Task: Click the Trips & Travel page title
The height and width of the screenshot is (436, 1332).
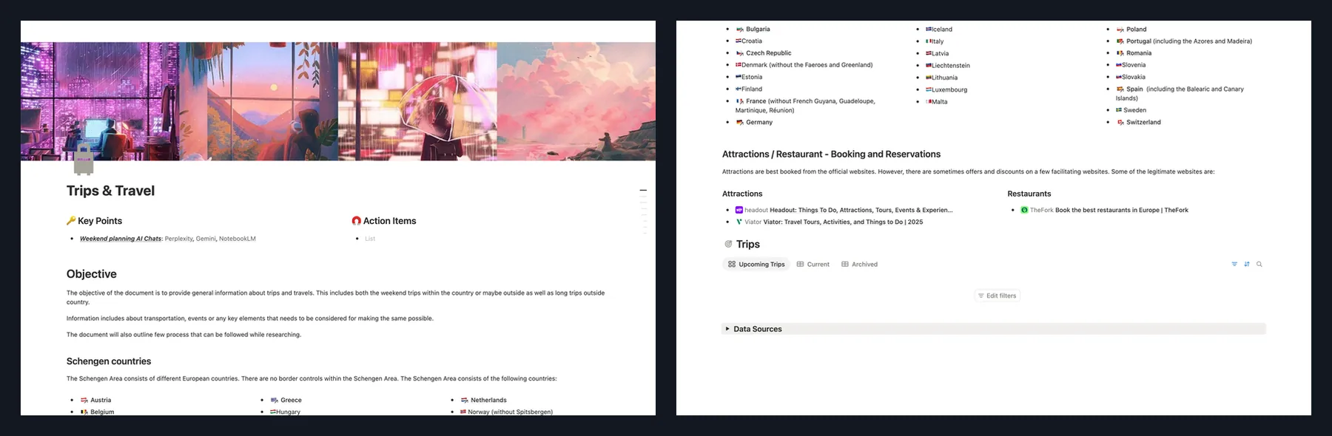Action: (110, 191)
